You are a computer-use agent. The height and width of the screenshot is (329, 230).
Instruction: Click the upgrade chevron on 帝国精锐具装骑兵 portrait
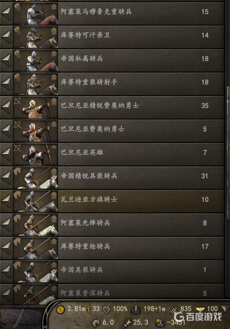pos(54,172)
